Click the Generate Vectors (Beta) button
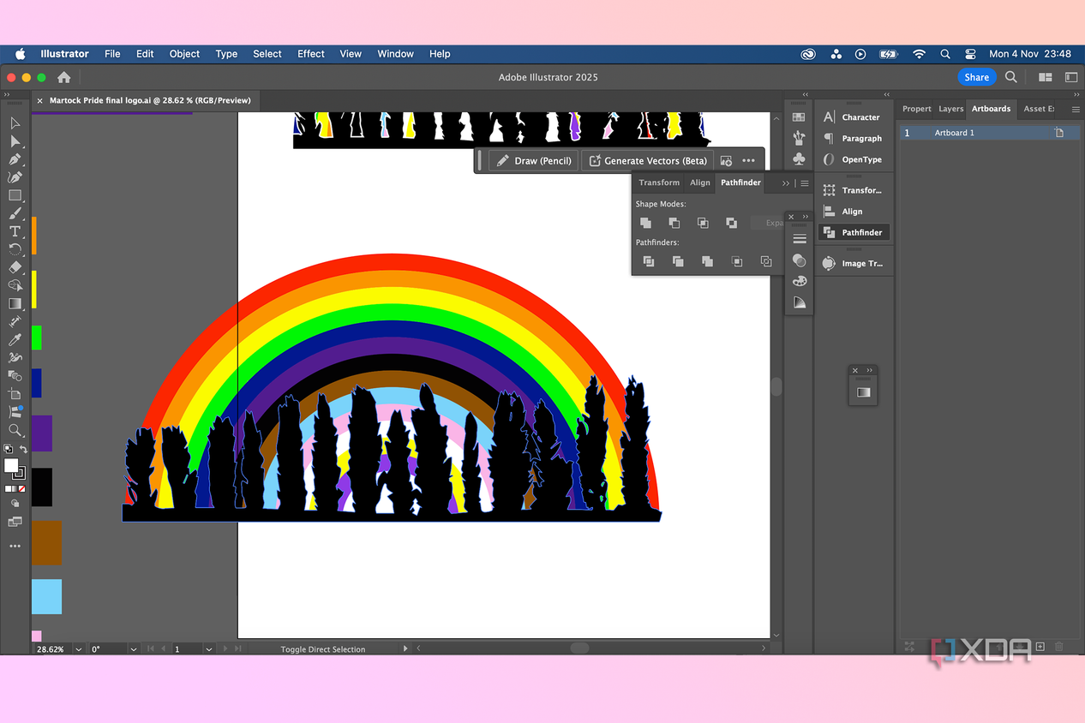The image size is (1085, 723). tap(648, 160)
